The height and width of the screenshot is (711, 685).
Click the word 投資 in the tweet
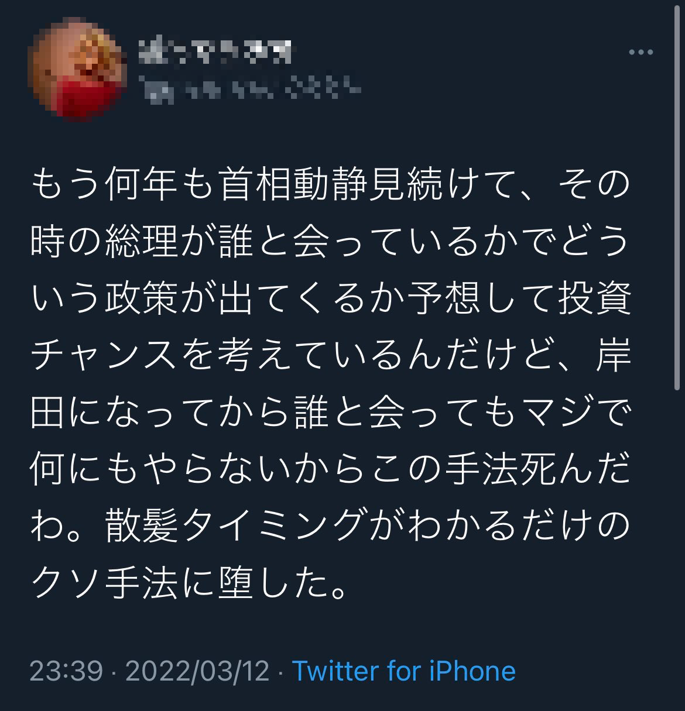[x=594, y=298]
